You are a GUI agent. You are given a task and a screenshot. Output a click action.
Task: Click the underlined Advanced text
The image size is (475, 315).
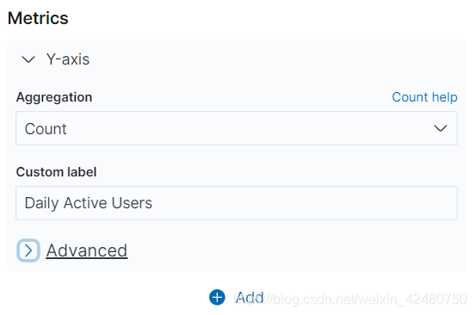click(x=87, y=250)
